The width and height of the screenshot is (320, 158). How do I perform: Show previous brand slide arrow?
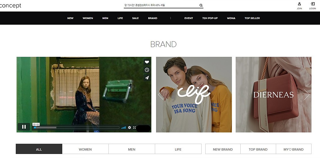161,95
